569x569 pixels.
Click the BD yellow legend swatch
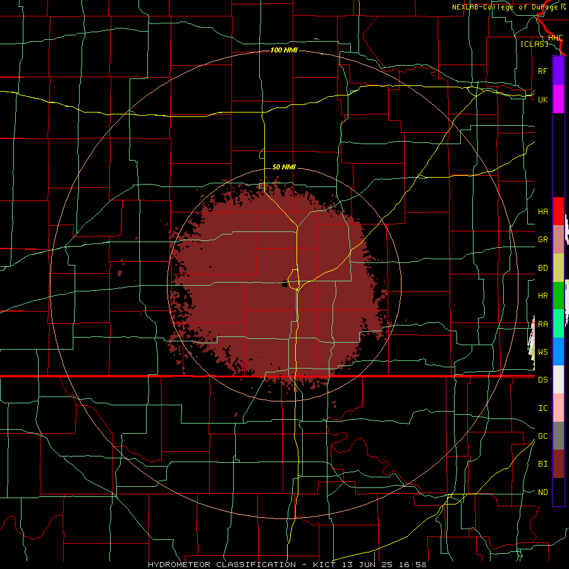[558, 268]
